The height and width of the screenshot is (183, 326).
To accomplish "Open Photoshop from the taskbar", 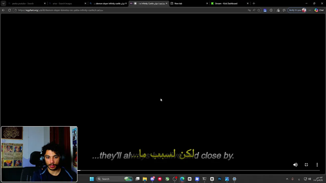I will click(220, 179).
